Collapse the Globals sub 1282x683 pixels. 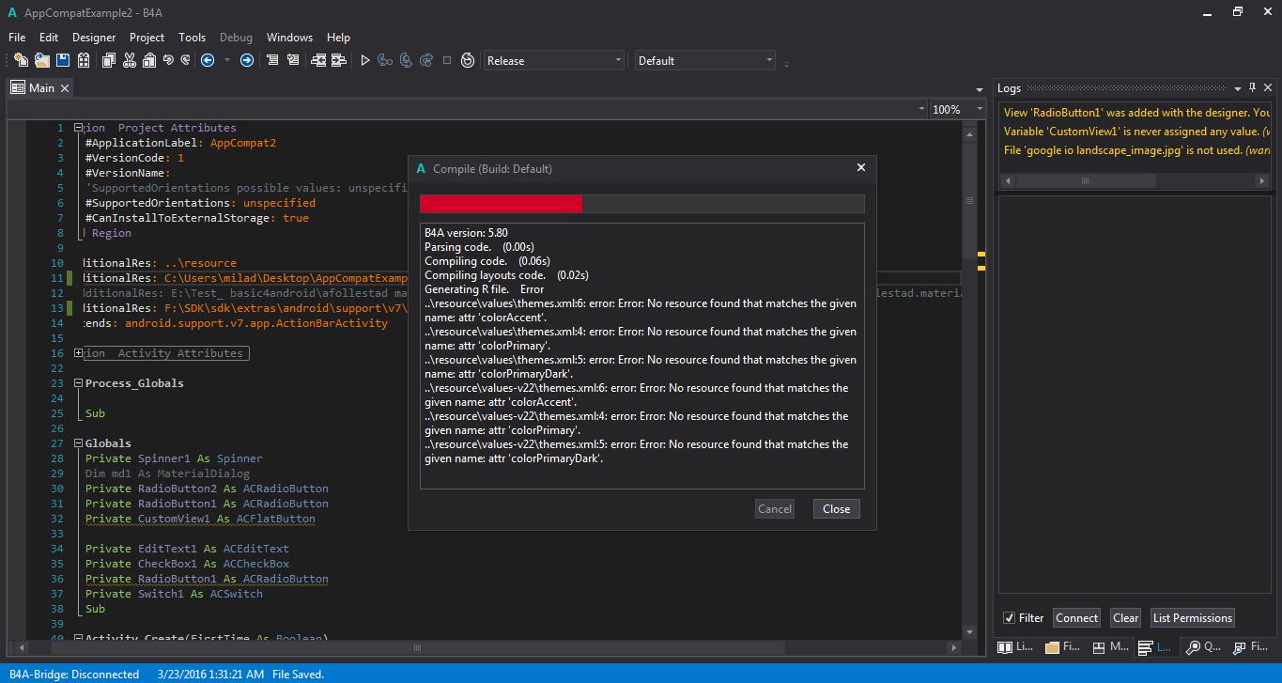79,443
